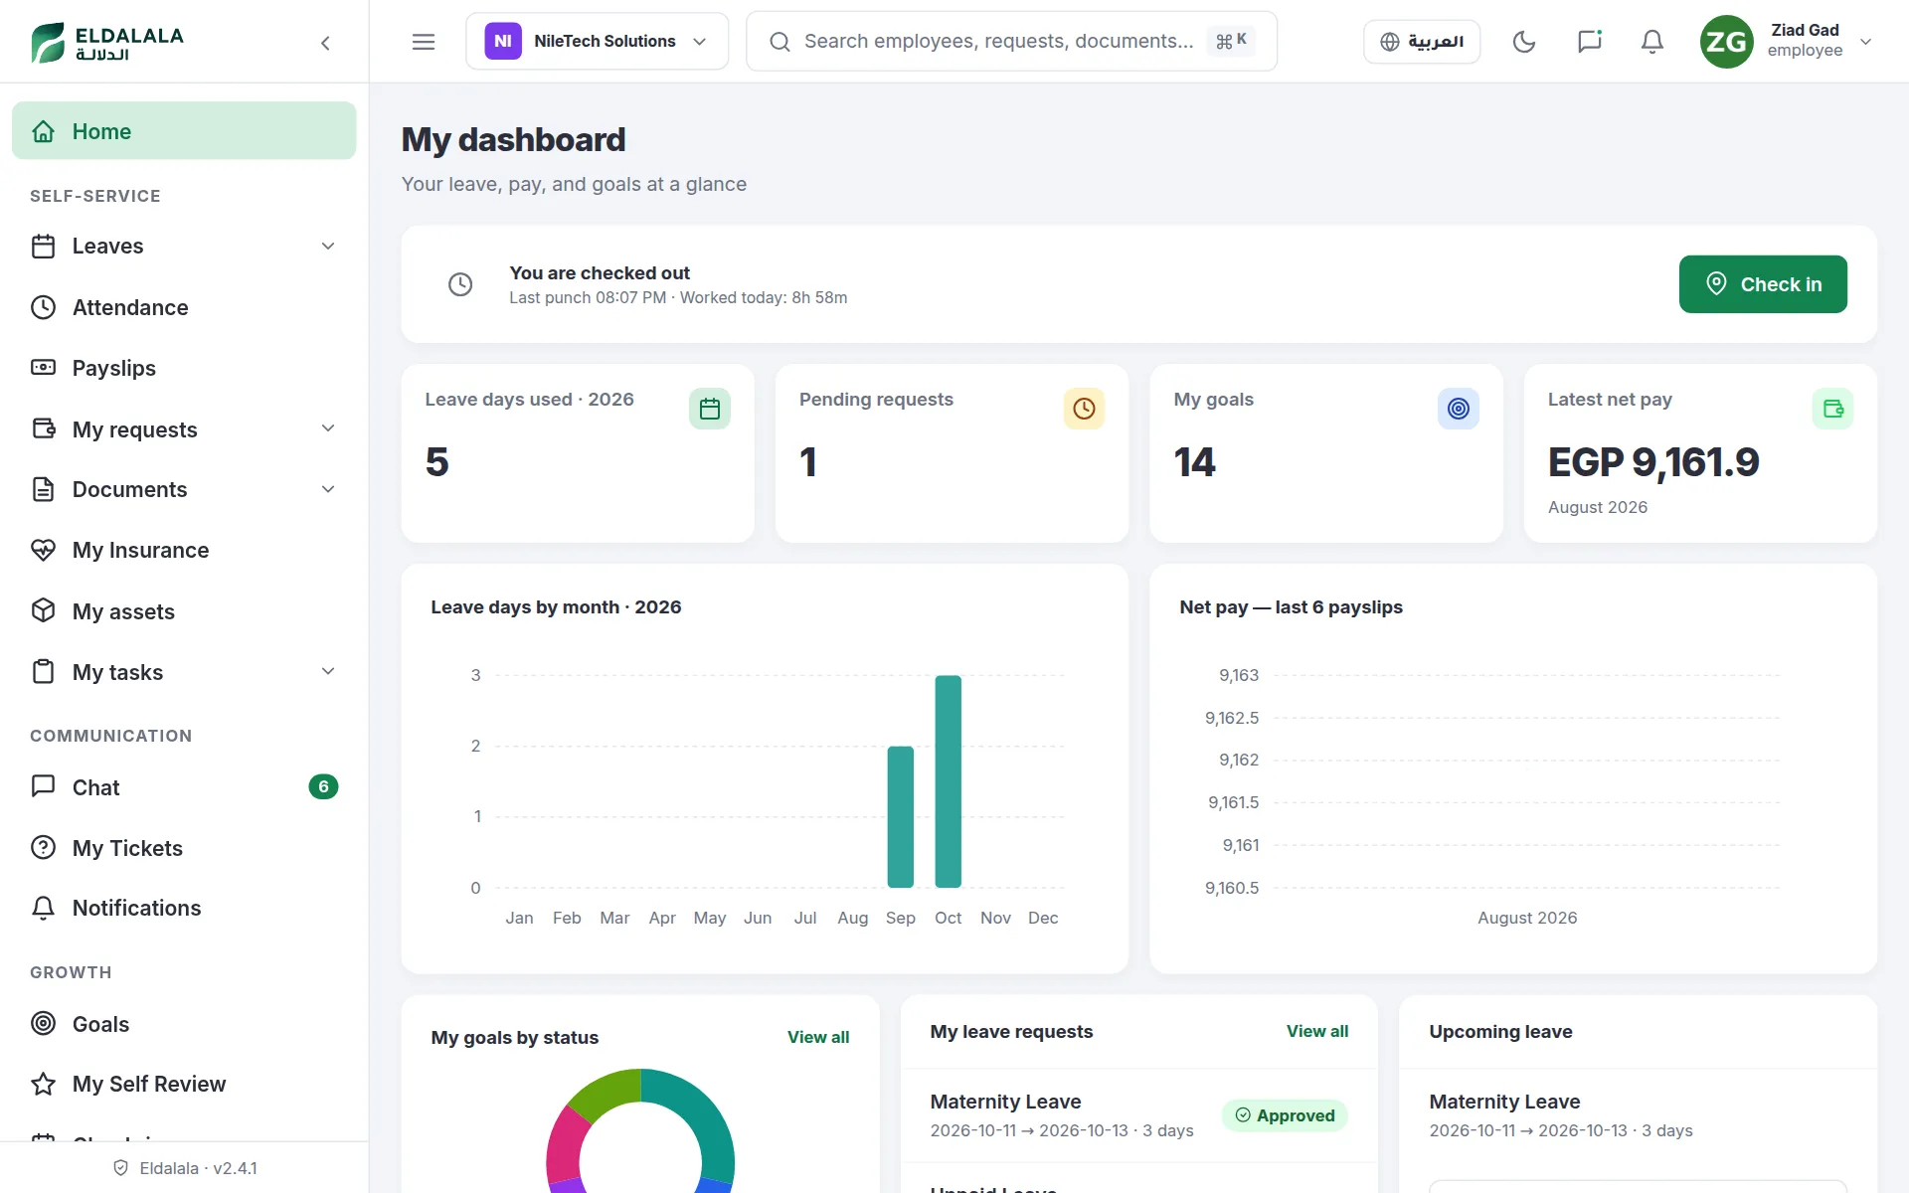1909x1193 pixels.
Task: Click the Approved status badge on Maternity Leave
Action: tap(1285, 1115)
